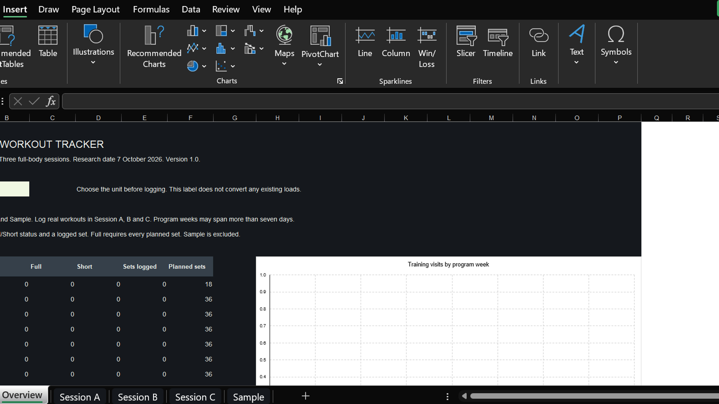Insert a combo chart
719x404 pixels.
pyautogui.click(x=250, y=49)
